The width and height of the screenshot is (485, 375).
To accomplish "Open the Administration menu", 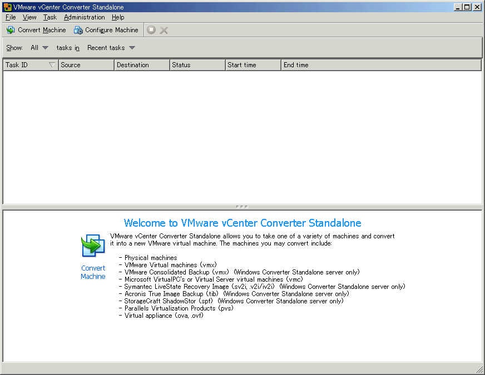I will 85,17.
